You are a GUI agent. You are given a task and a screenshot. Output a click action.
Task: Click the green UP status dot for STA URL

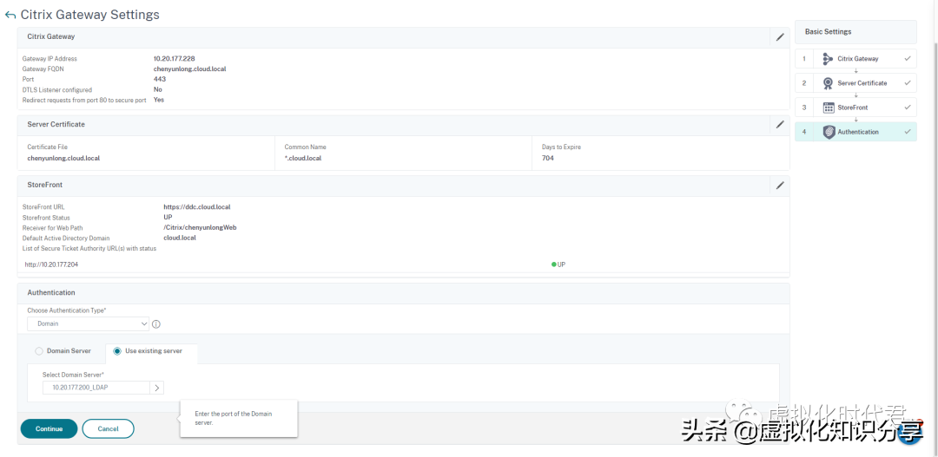tap(554, 264)
